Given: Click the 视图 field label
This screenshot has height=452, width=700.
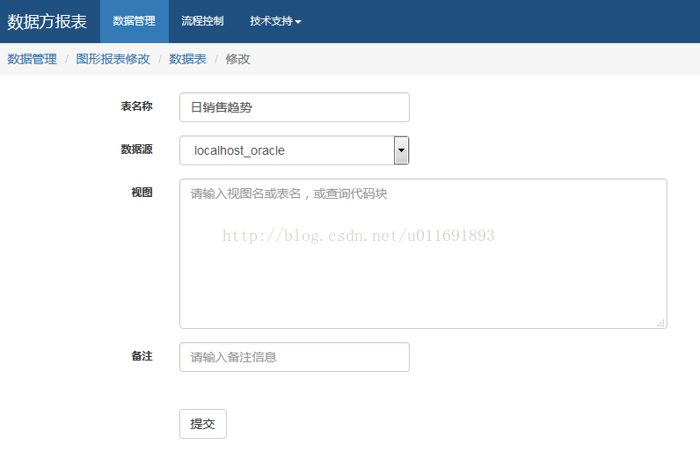Looking at the screenshot, I should click(142, 193).
